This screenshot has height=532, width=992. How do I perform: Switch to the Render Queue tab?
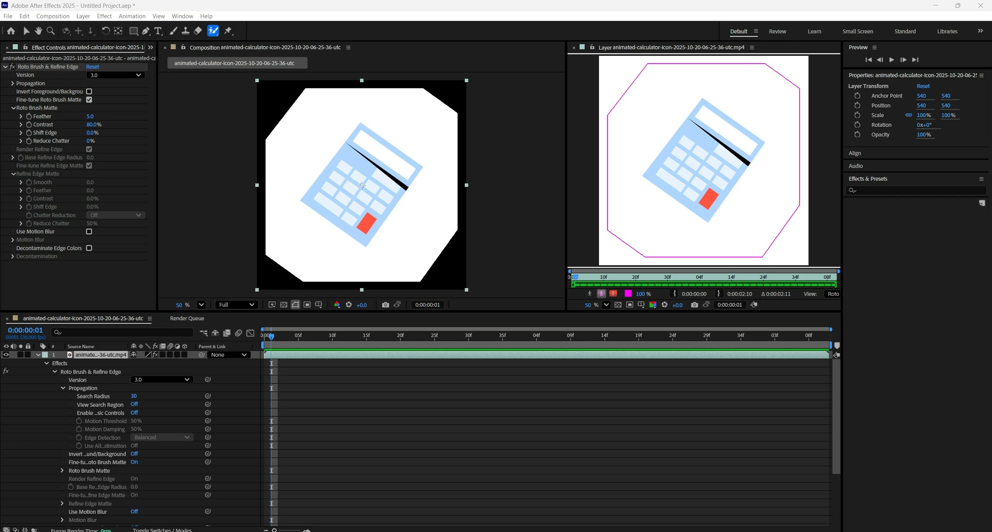[187, 318]
